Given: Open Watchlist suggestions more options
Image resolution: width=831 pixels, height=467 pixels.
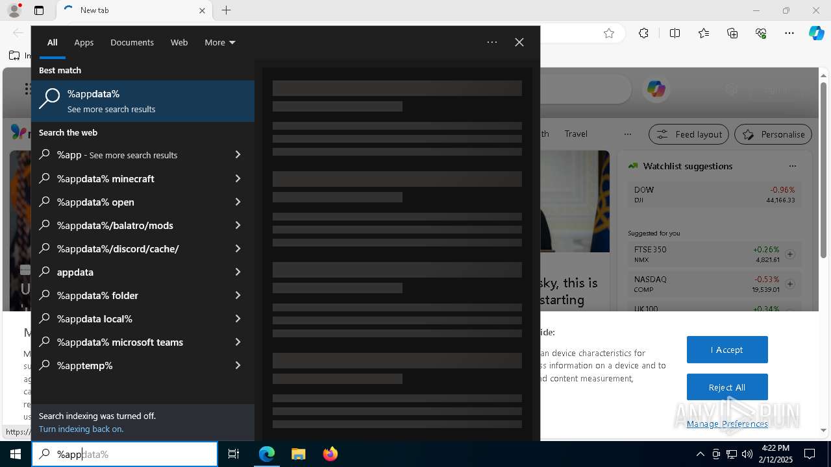Looking at the screenshot, I should pos(792,166).
